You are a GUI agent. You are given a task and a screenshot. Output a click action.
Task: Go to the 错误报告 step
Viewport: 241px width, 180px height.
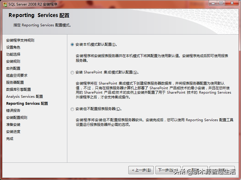point(13,111)
